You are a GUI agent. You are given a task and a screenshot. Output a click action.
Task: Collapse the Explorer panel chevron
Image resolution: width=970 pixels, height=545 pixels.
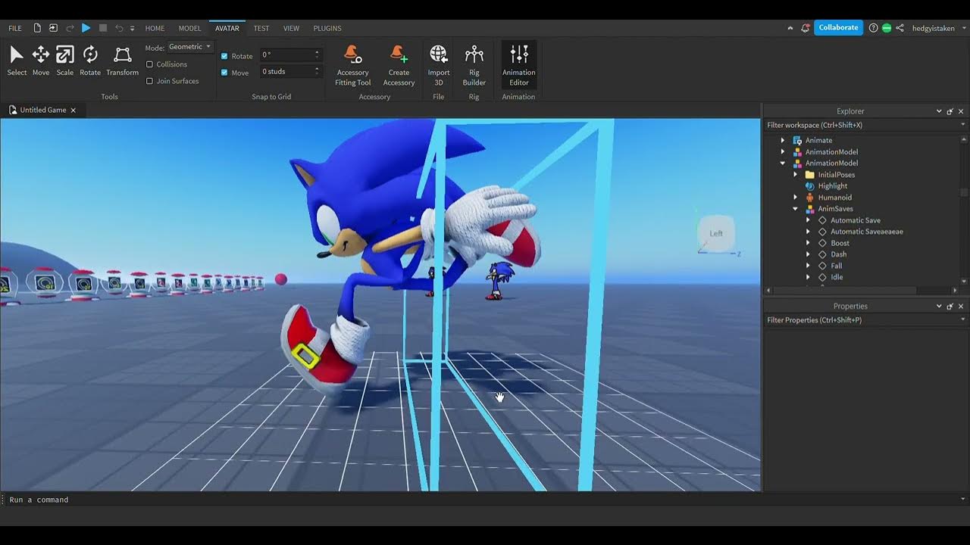[939, 111]
